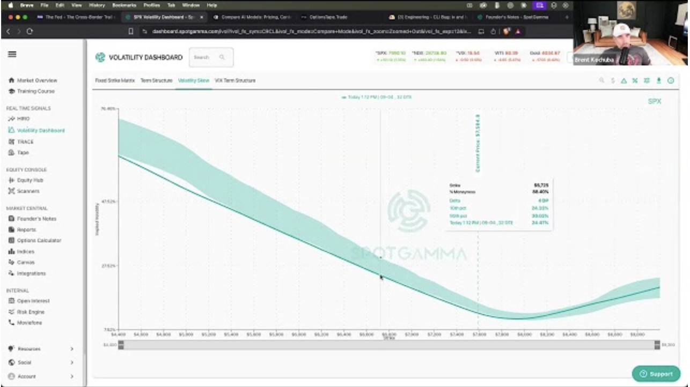Select the Volatility Skew tab
690x387 pixels.
pos(194,80)
